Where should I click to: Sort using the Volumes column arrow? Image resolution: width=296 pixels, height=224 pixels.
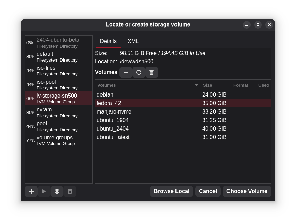[x=196, y=85]
